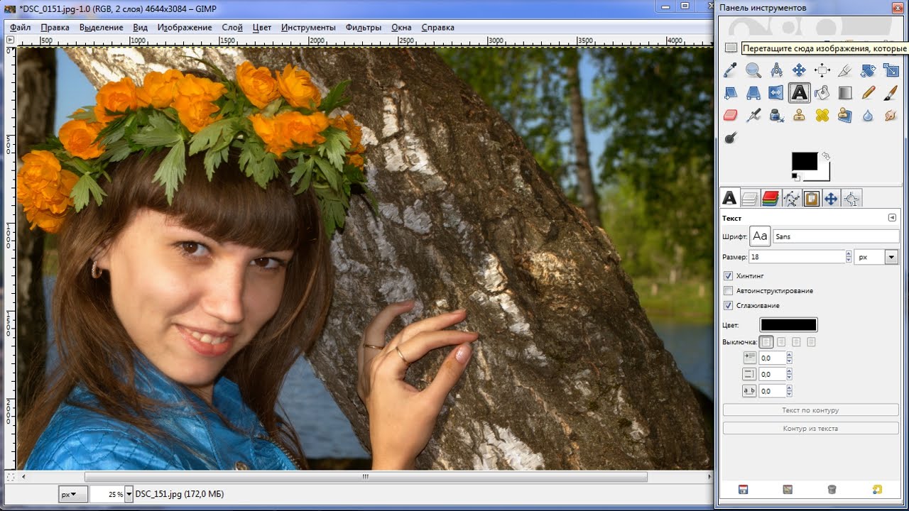
Task: Open the Фильтры menu
Action: (364, 28)
